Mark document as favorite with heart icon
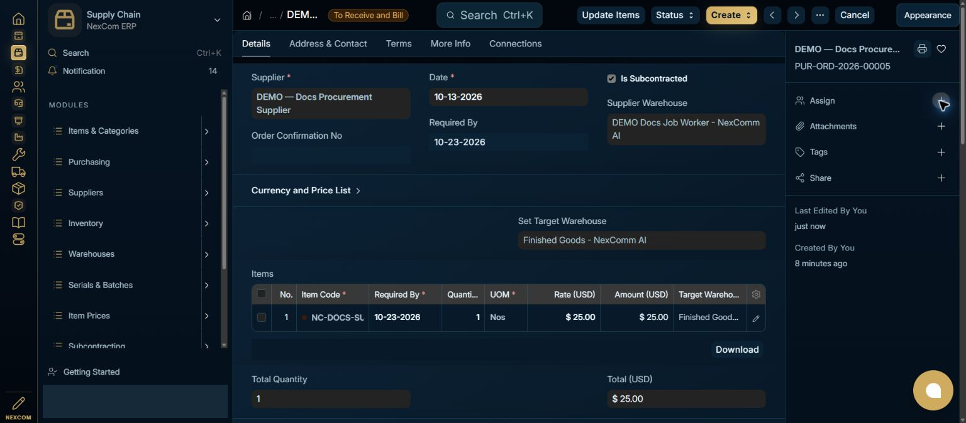 pos(941,49)
